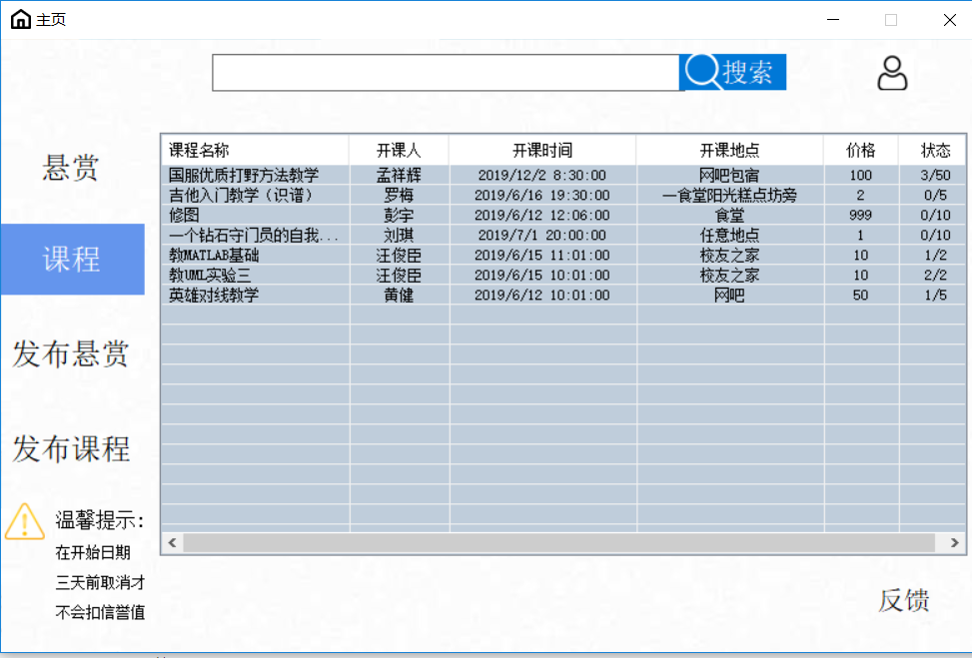The image size is (972, 658).
Task: Minimize the 主页 window
Action: pos(833,20)
